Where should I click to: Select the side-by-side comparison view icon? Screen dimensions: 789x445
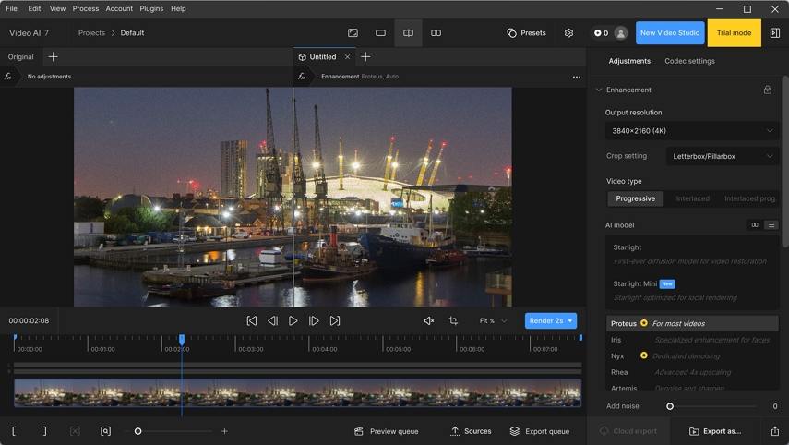(436, 33)
